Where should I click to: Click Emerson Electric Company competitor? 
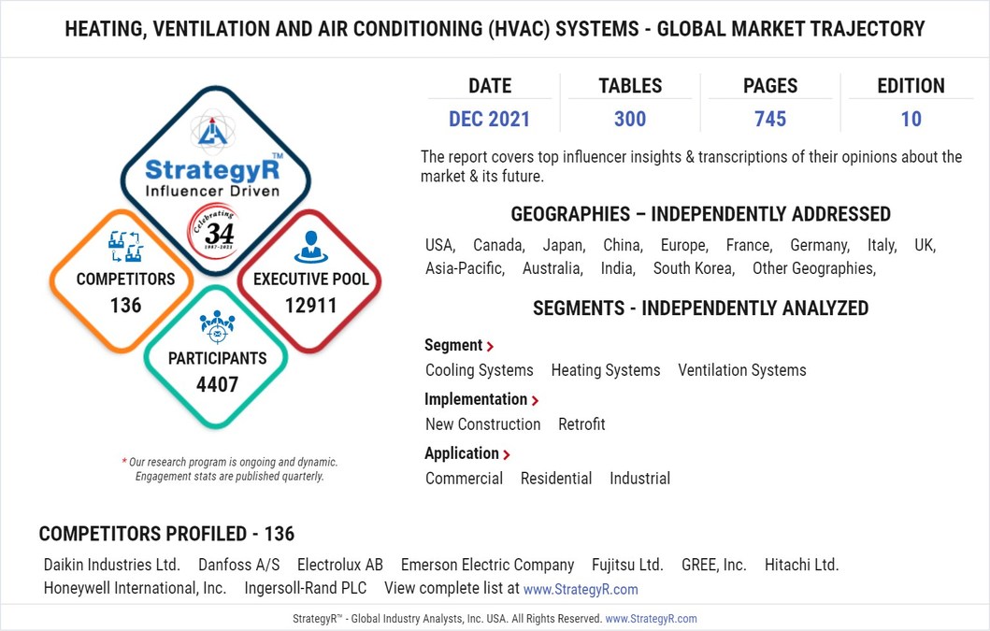tap(487, 565)
